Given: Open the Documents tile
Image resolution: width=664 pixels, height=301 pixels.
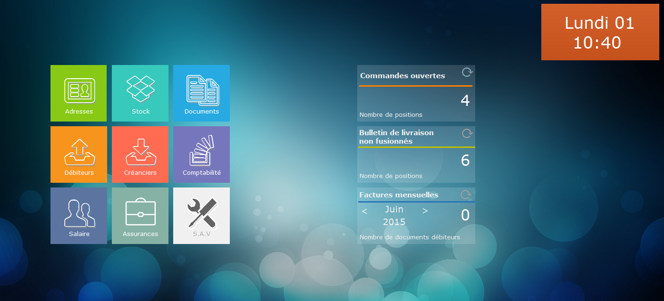Looking at the screenshot, I should 202,93.
